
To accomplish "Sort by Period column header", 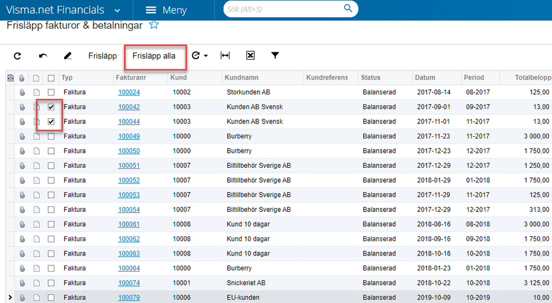I will (474, 78).
